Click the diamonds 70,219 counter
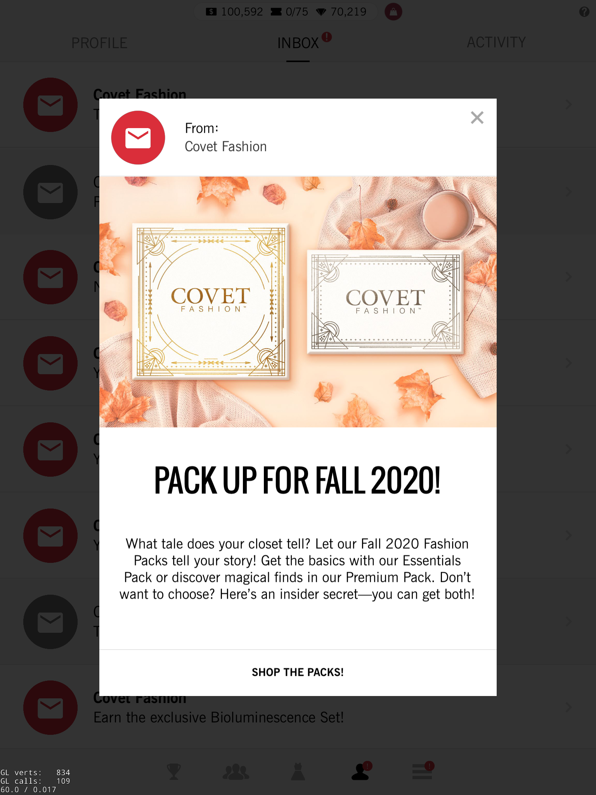The image size is (596, 795). [341, 12]
